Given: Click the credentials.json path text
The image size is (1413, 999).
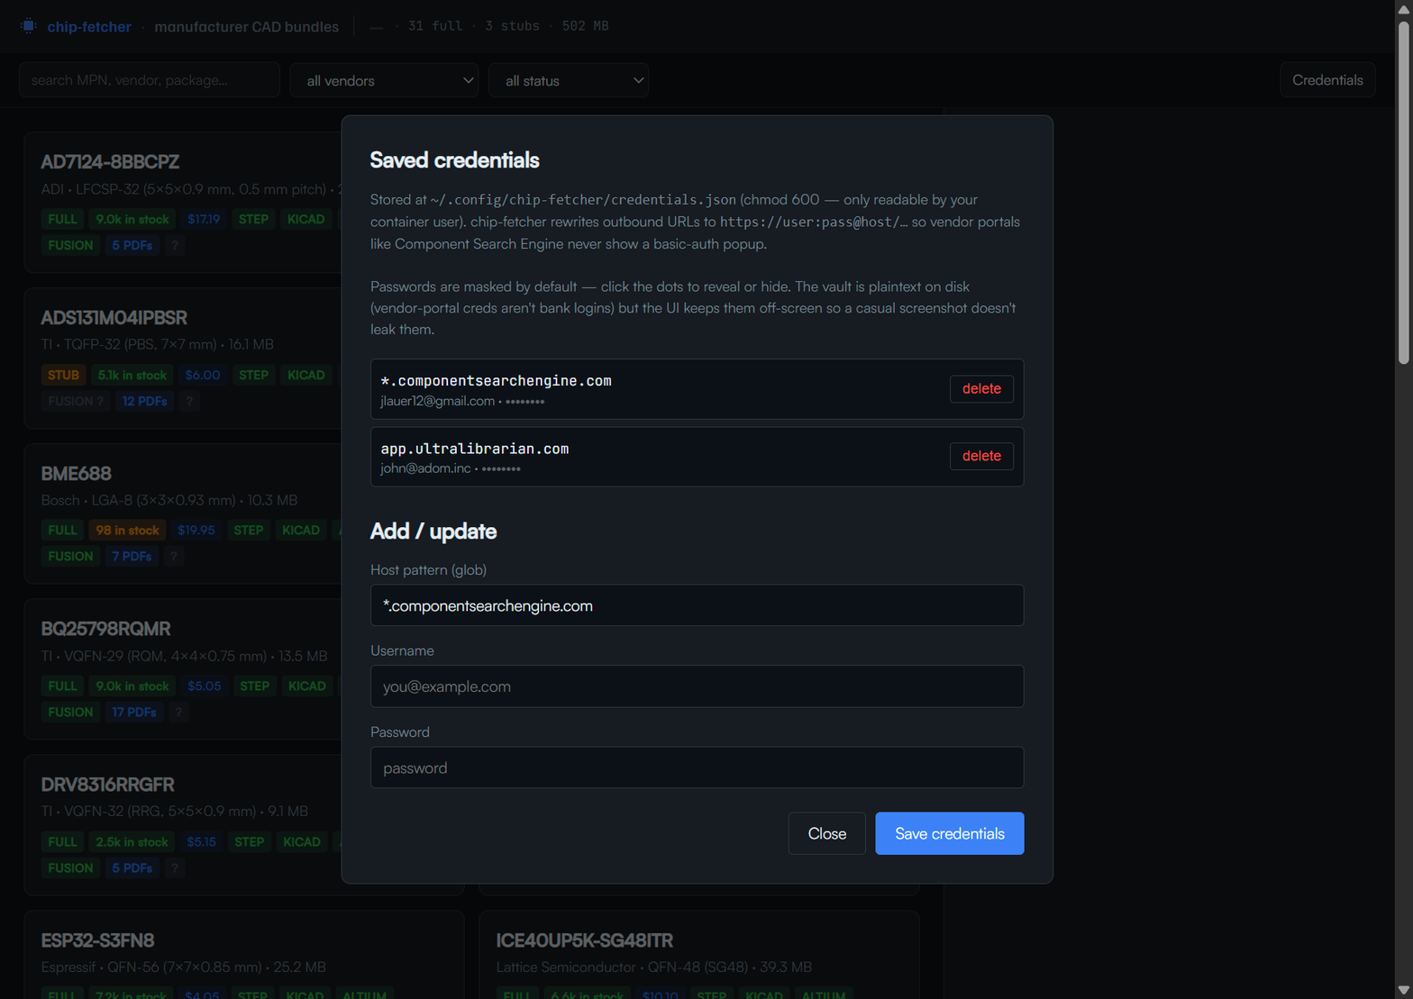Looking at the screenshot, I should click(583, 200).
